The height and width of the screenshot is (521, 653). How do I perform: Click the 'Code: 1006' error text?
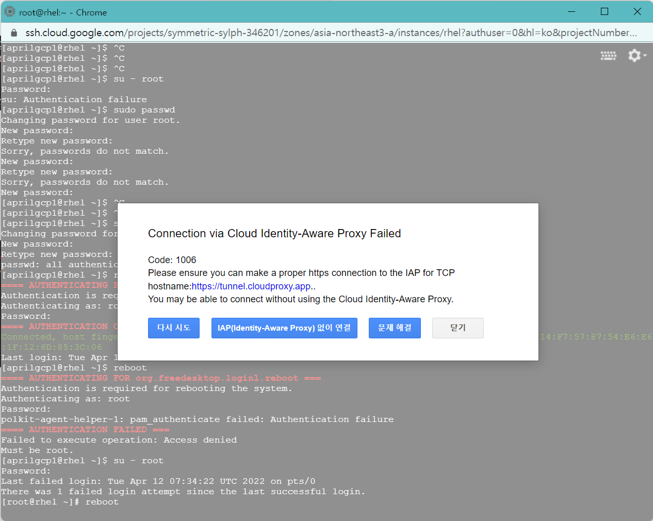[172, 260]
